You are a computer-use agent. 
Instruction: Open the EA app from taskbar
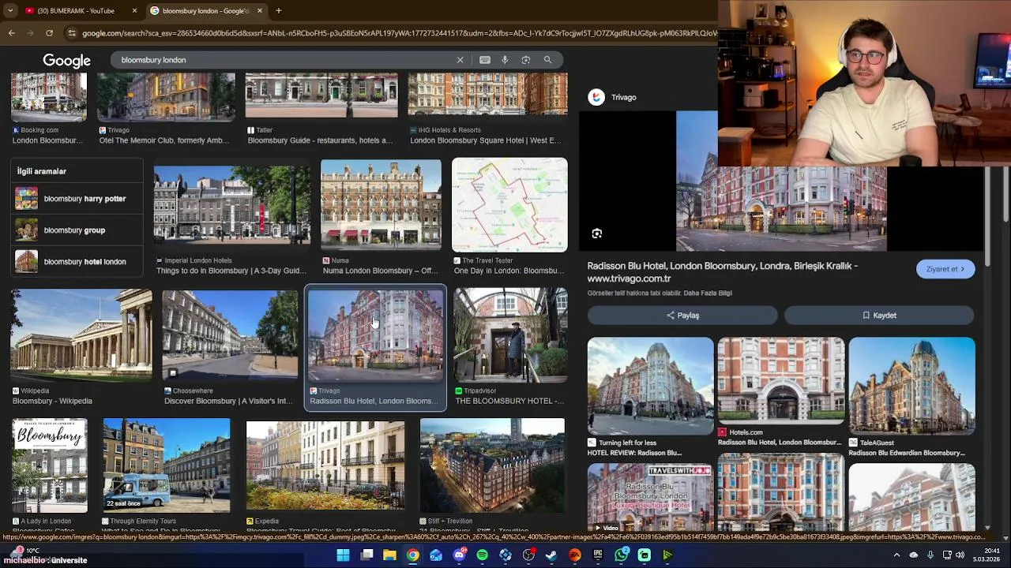[x=575, y=555]
